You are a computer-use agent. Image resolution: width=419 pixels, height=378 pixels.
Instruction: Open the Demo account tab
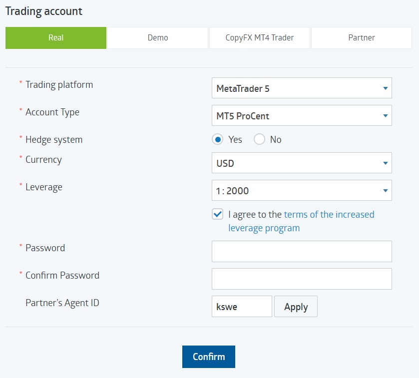tap(158, 38)
